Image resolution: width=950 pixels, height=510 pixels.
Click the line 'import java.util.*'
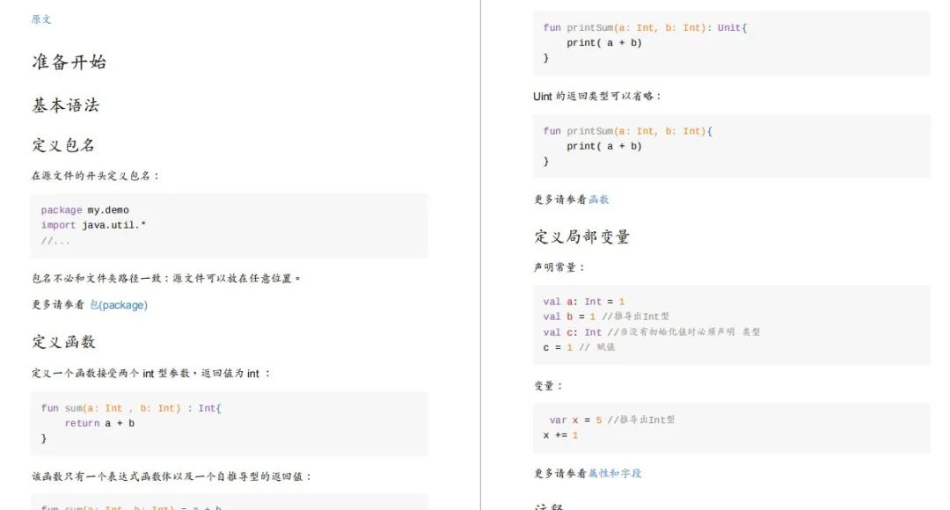point(93,225)
